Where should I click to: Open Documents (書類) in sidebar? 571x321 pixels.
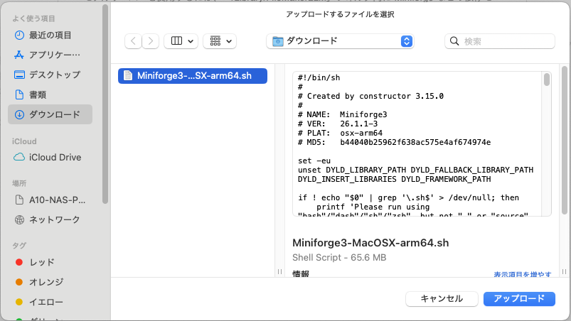click(50, 95)
